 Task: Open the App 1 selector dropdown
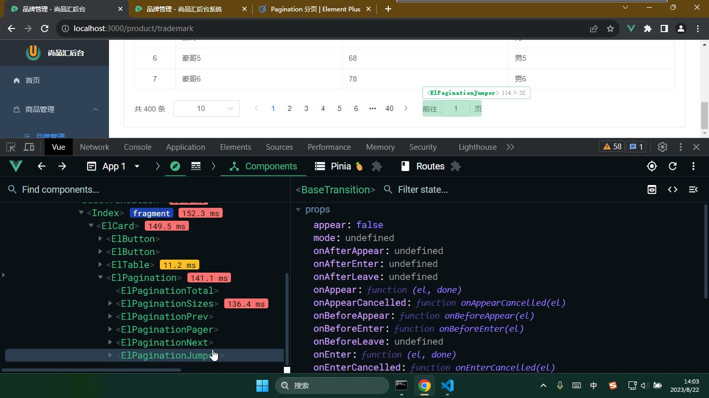[x=114, y=166]
